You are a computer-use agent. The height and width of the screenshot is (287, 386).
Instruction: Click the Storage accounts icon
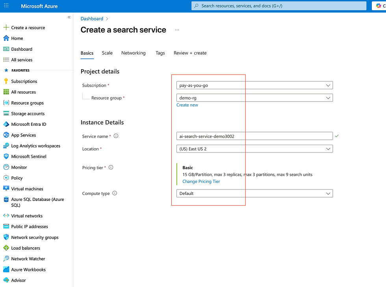coord(6,114)
